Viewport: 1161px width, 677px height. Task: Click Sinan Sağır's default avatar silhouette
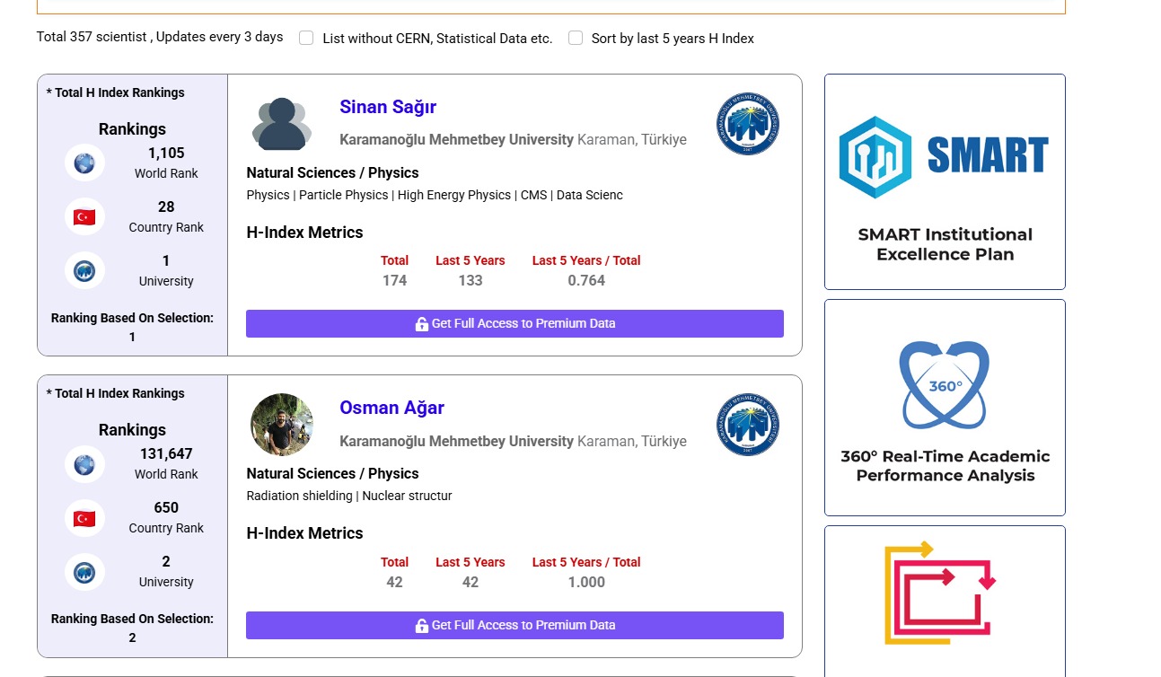[x=282, y=124]
